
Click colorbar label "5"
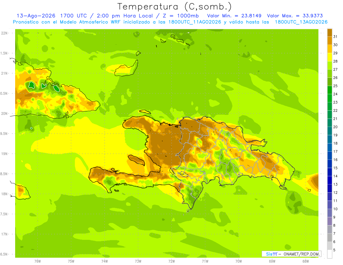(334, 250)
